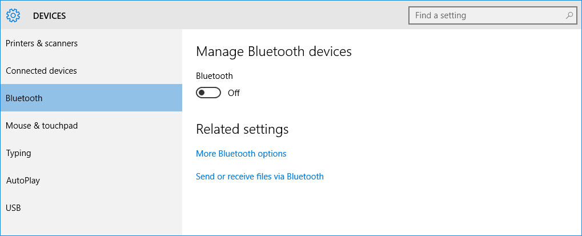Select Bluetooth in the sidebar
This screenshot has height=236, width=582.
coord(24,98)
